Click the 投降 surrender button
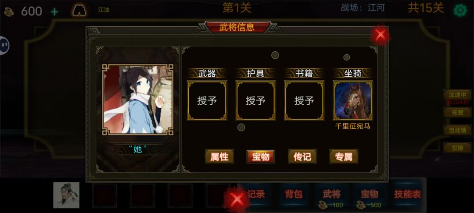The height and width of the screenshot is (213, 474). point(457,148)
